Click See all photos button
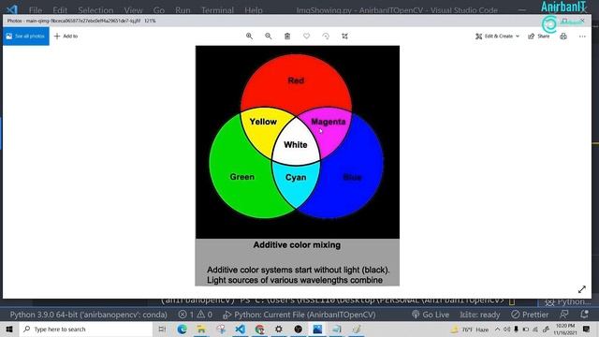The image size is (599, 337). click(26, 36)
